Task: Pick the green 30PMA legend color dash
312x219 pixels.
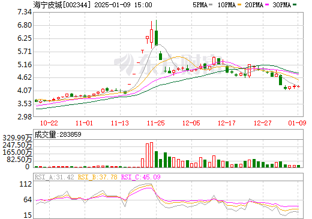Action: pyautogui.click(x=295, y=4)
